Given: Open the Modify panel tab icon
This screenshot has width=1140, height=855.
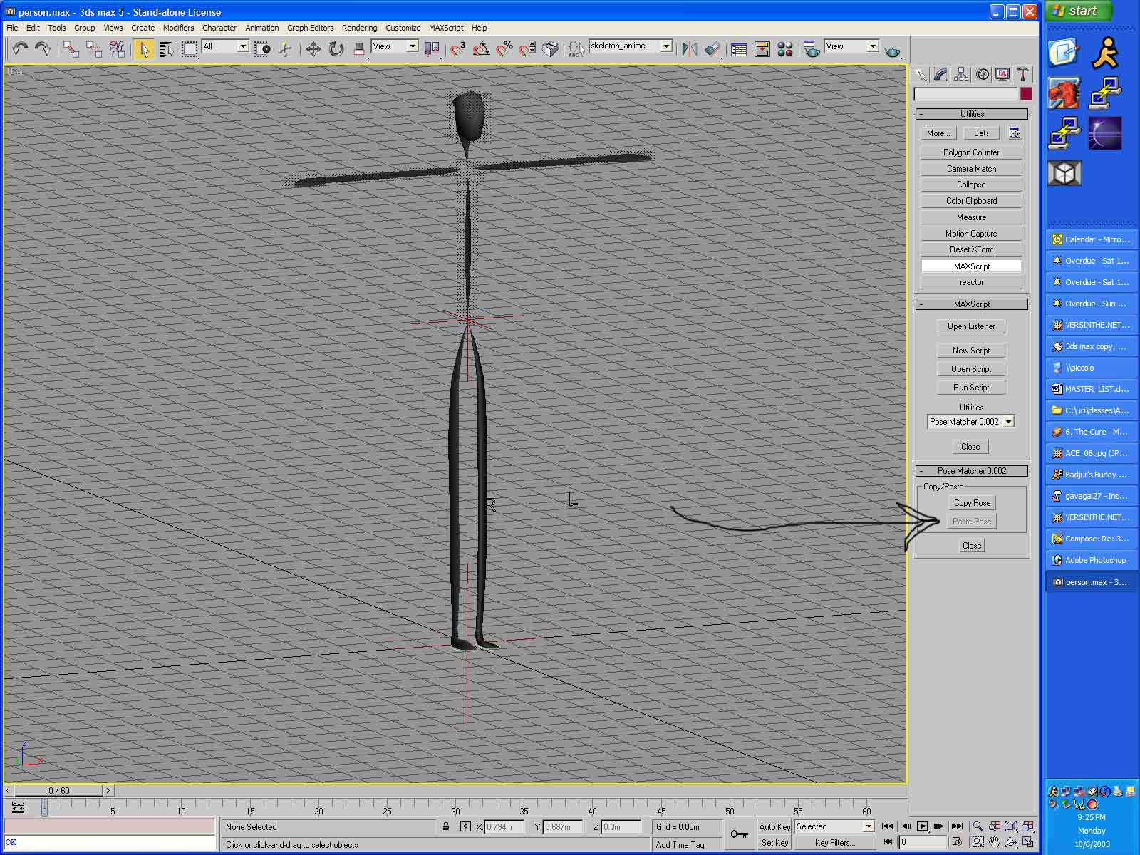Looking at the screenshot, I should pos(940,74).
